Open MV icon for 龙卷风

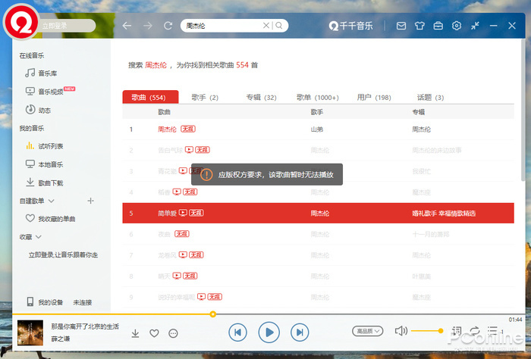183,254
